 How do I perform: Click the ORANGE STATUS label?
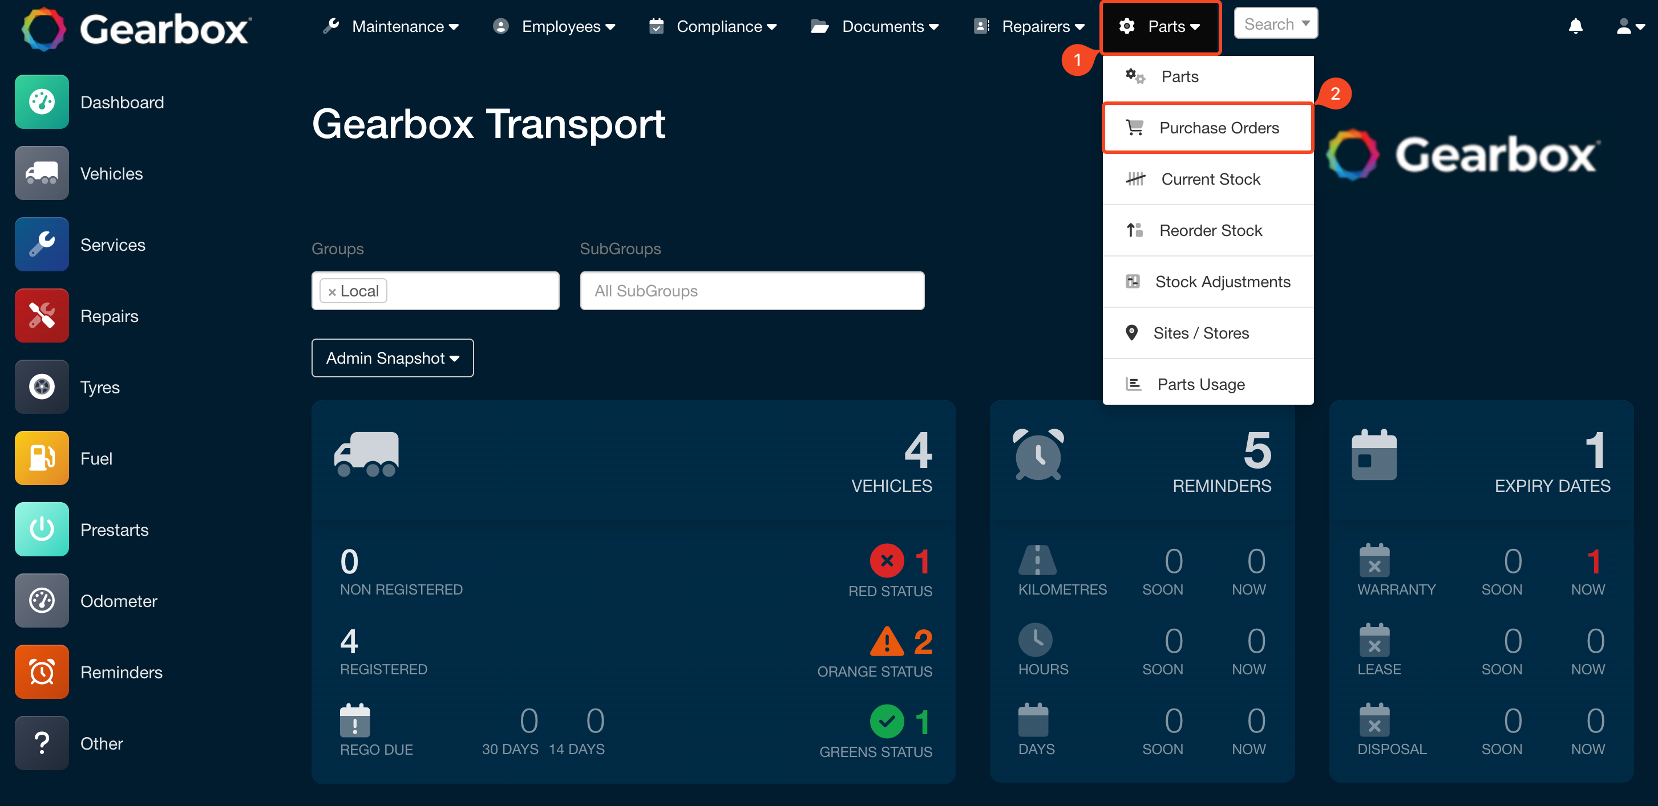pyautogui.click(x=874, y=671)
